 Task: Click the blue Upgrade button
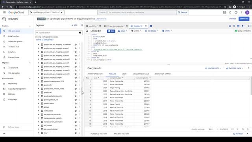click(x=244, y=19)
